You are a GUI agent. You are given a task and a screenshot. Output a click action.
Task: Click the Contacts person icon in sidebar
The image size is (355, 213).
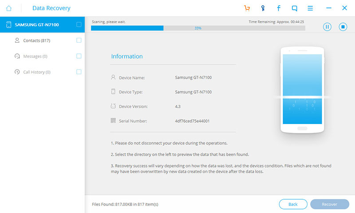pos(17,40)
